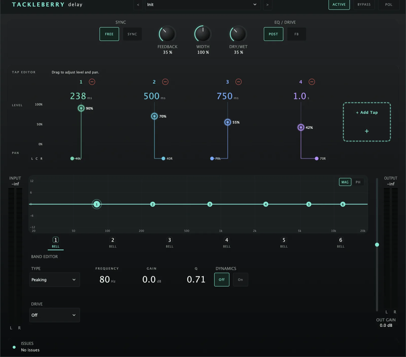Switch delay to SYNC mode
406x357 pixels.
pos(132,34)
